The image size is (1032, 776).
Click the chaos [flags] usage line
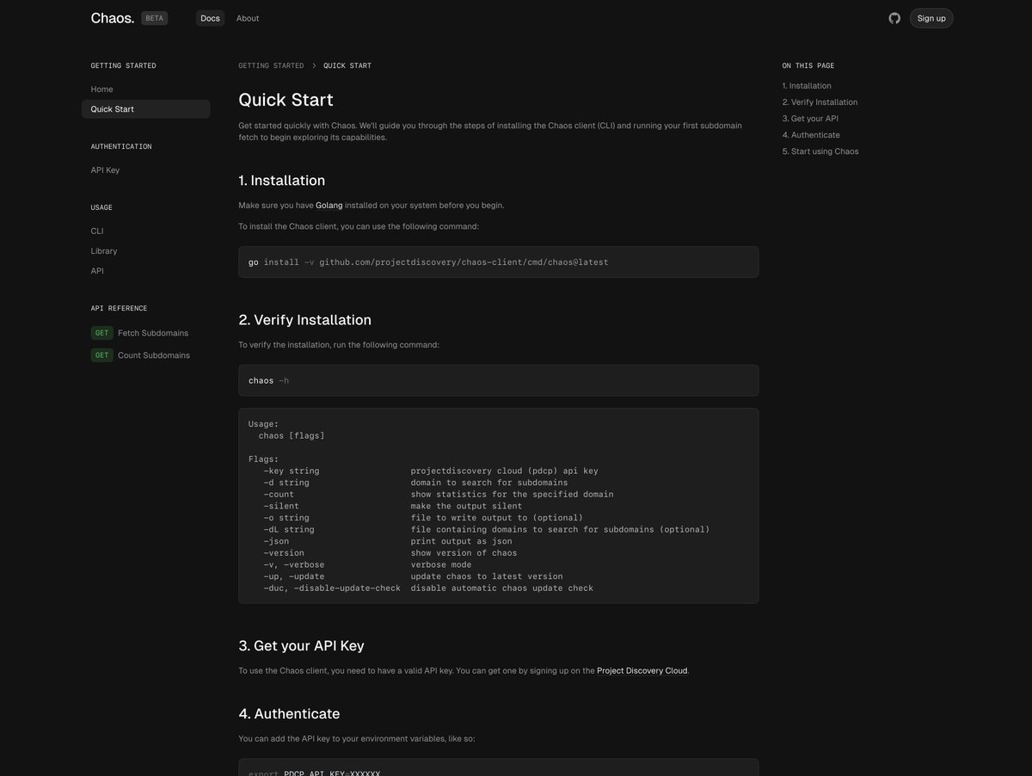pos(292,436)
